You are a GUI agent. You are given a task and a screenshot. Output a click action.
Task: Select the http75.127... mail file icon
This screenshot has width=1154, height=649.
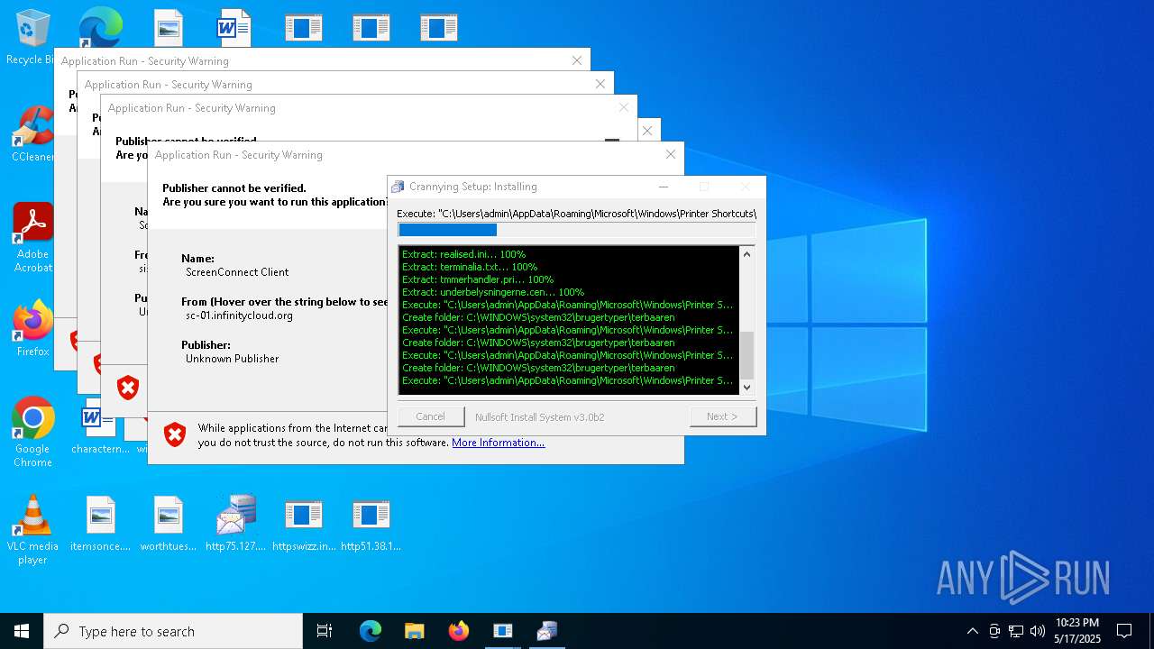(236, 523)
